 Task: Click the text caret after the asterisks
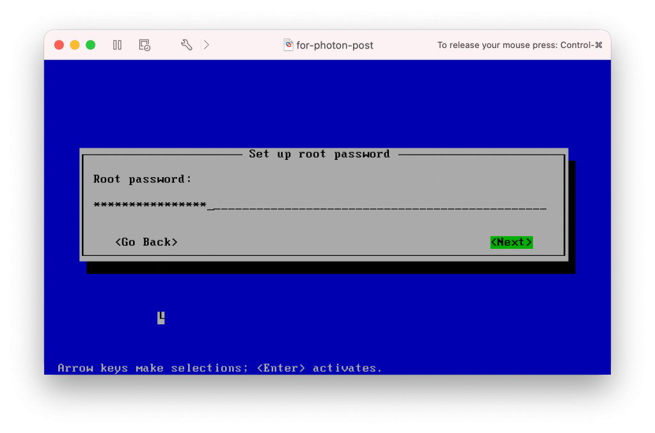click(211, 207)
